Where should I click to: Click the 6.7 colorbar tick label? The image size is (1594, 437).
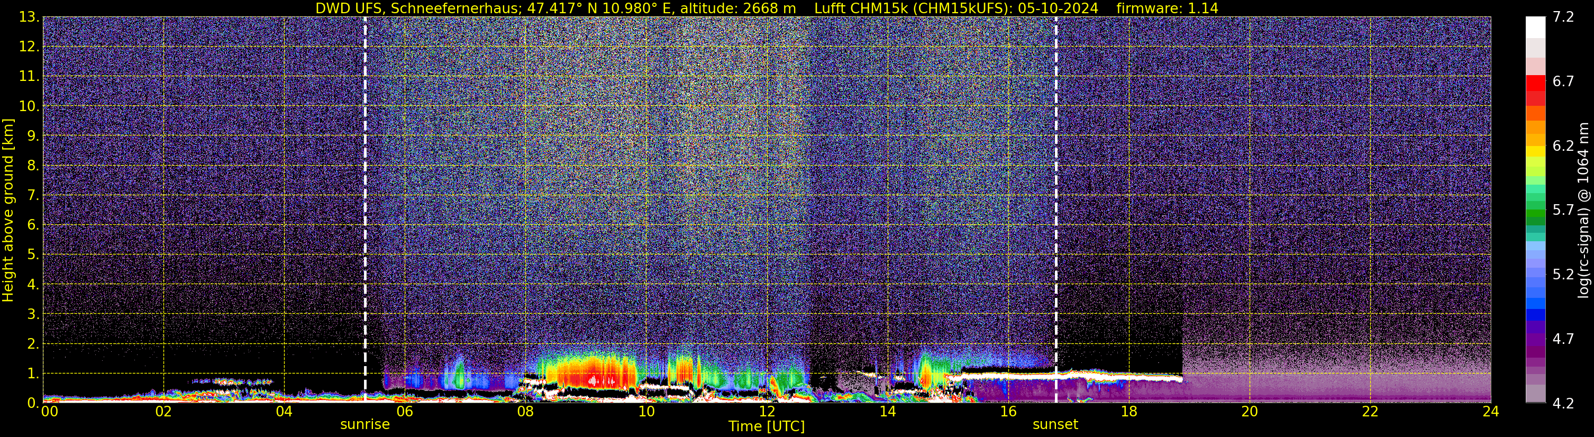point(1563,81)
